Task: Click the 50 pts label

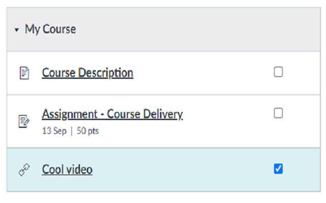Action: pyautogui.click(x=88, y=130)
